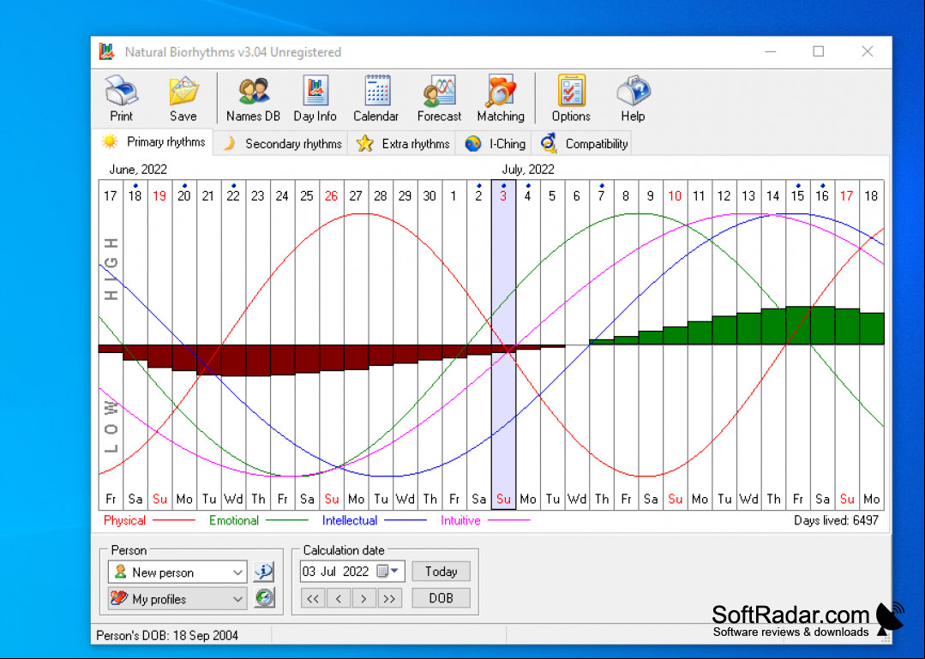The width and height of the screenshot is (925, 659).
Task: Select the June 19 day column header
Action: coord(159,195)
